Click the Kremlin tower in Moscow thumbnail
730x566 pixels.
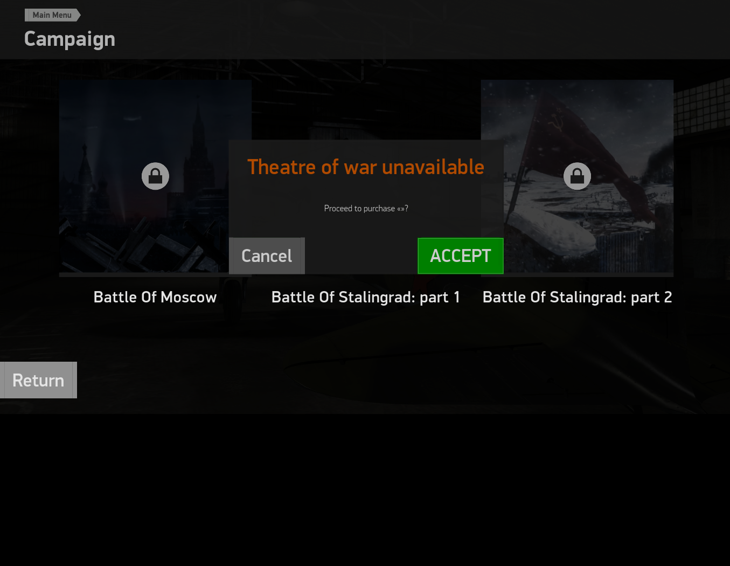click(x=199, y=151)
